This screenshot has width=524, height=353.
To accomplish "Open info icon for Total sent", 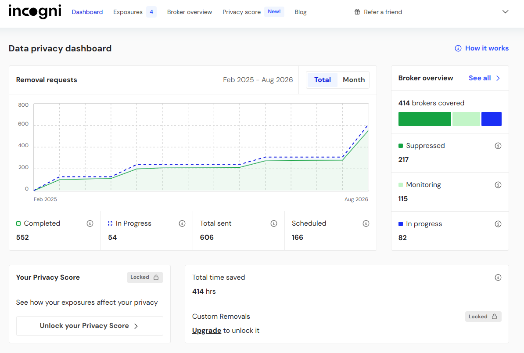I will (274, 223).
